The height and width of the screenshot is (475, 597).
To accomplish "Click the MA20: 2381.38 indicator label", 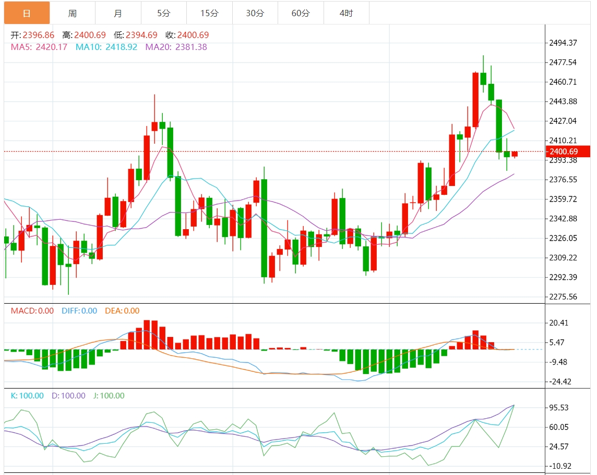I will pyautogui.click(x=176, y=47).
